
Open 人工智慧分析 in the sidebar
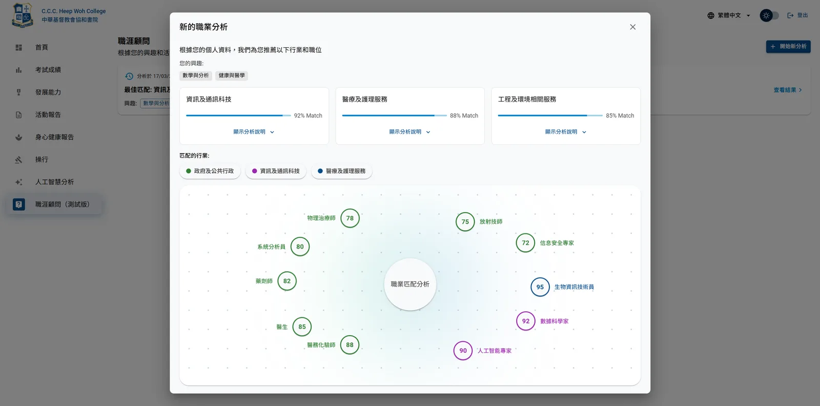click(x=54, y=182)
